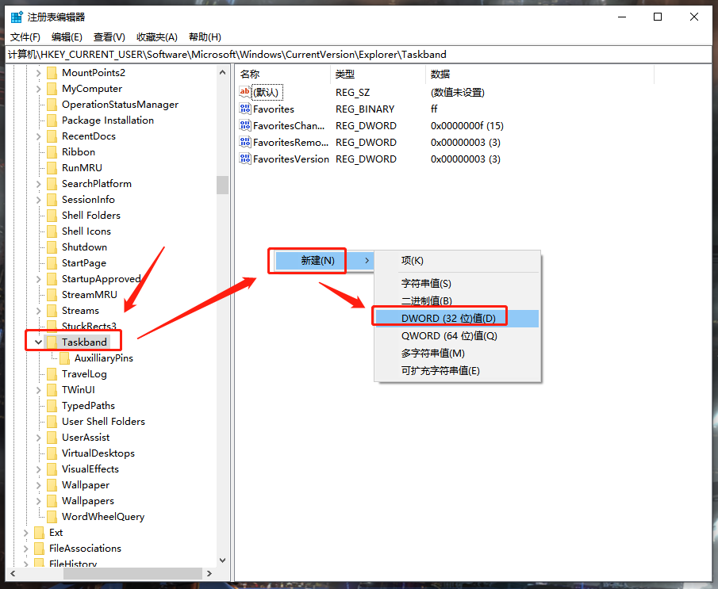This screenshot has width=718, height=589.
Task: Click the Taskband folder icon
Action: tap(52, 340)
